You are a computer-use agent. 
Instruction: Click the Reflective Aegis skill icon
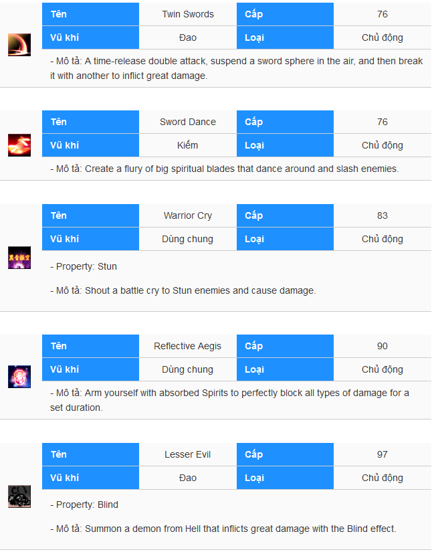19,377
